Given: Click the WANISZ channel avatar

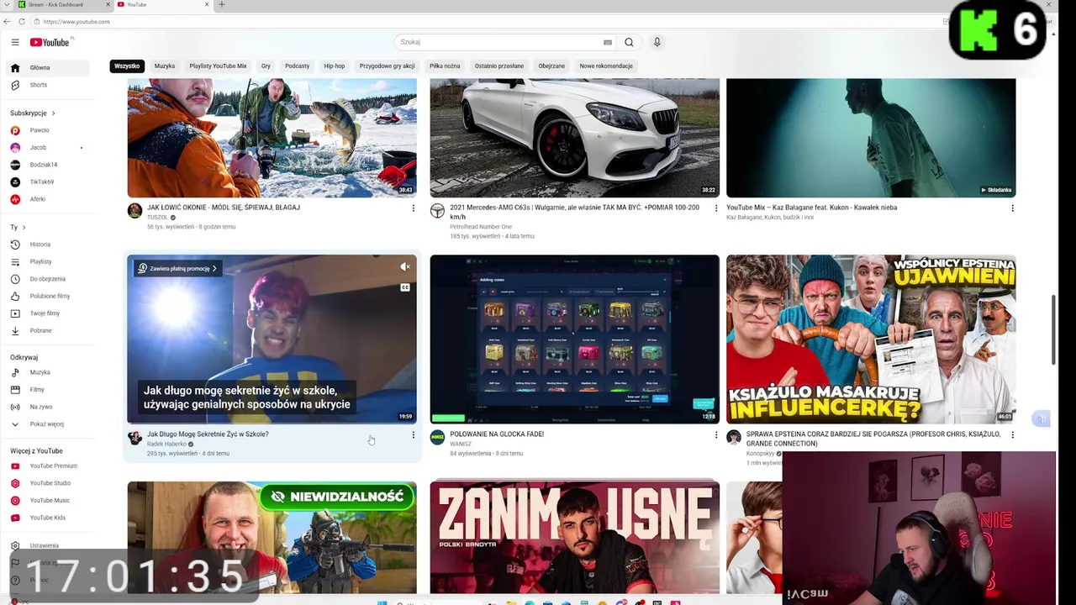Looking at the screenshot, I should (x=437, y=438).
